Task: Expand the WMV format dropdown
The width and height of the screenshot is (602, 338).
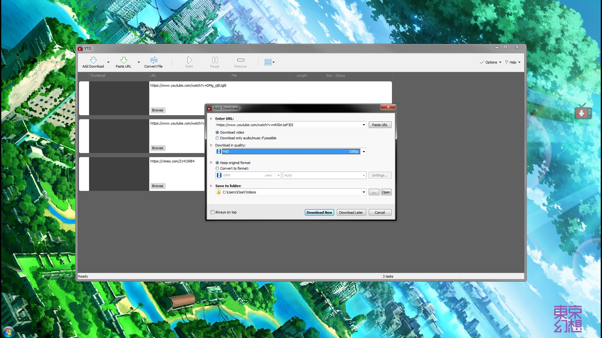Action: pos(278,175)
